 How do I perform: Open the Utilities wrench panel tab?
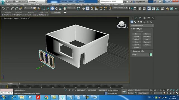tap(153, 18)
